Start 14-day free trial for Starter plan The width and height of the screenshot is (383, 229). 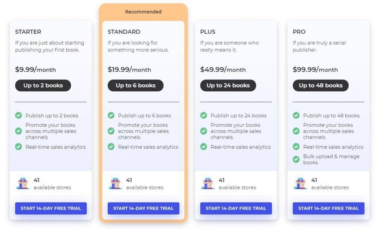pyautogui.click(x=51, y=208)
